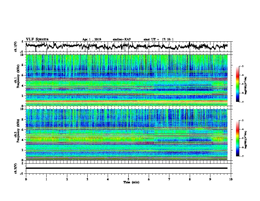
Task: Click time axis tick label '1'
Action: click(x=46, y=179)
